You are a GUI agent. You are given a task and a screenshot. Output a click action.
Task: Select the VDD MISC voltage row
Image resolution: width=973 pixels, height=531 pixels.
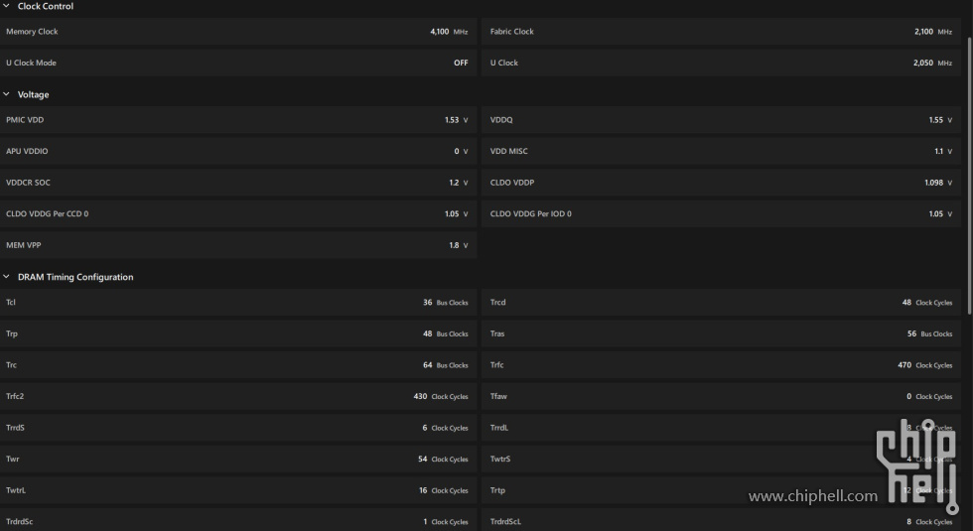(x=721, y=152)
